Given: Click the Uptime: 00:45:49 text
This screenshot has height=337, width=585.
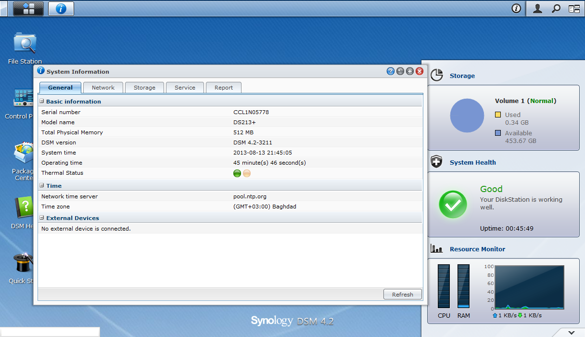Looking at the screenshot, I should click(x=507, y=229).
